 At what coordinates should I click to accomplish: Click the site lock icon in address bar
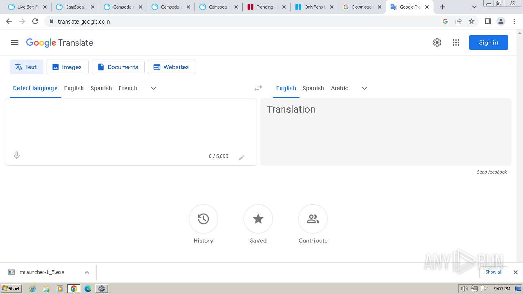(x=51, y=21)
